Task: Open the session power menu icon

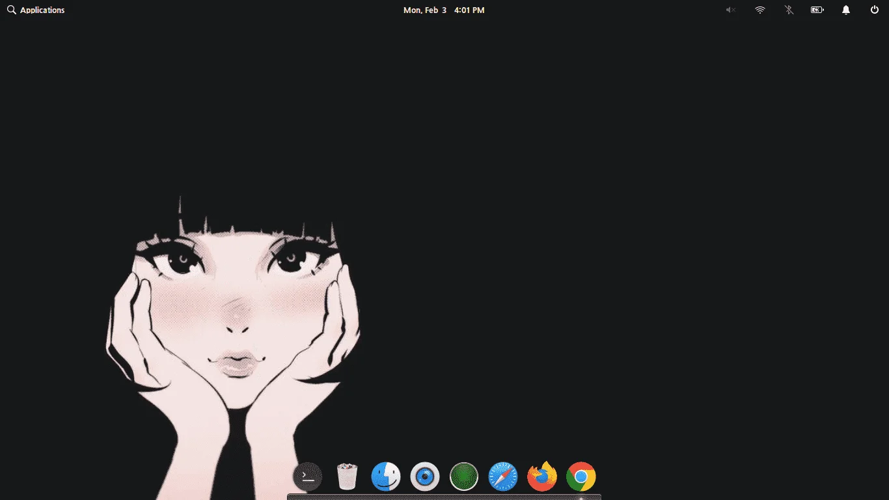Action: click(x=875, y=10)
